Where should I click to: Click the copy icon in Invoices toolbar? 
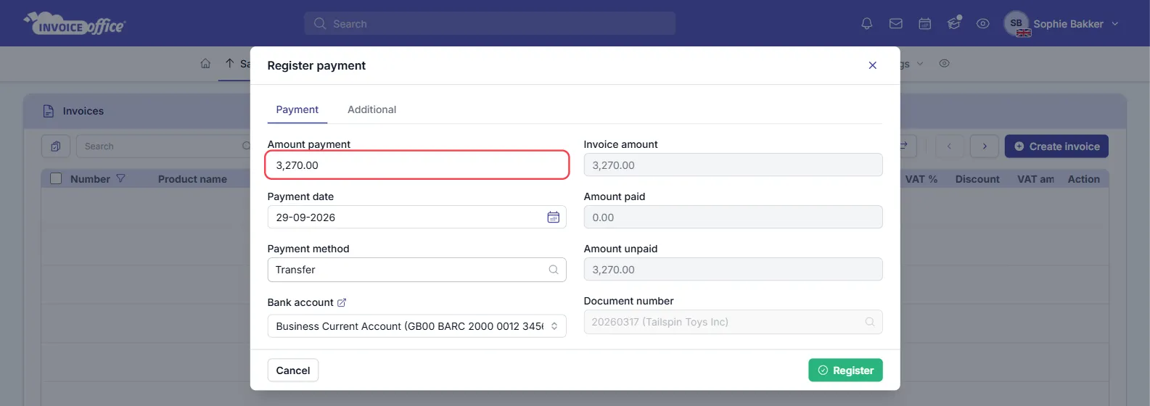click(x=56, y=146)
